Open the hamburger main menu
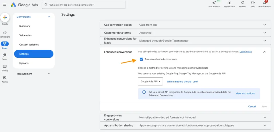Image resolution: width=274 pixels, height=132 pixels. pyautogui.click(x=5, y=5)
